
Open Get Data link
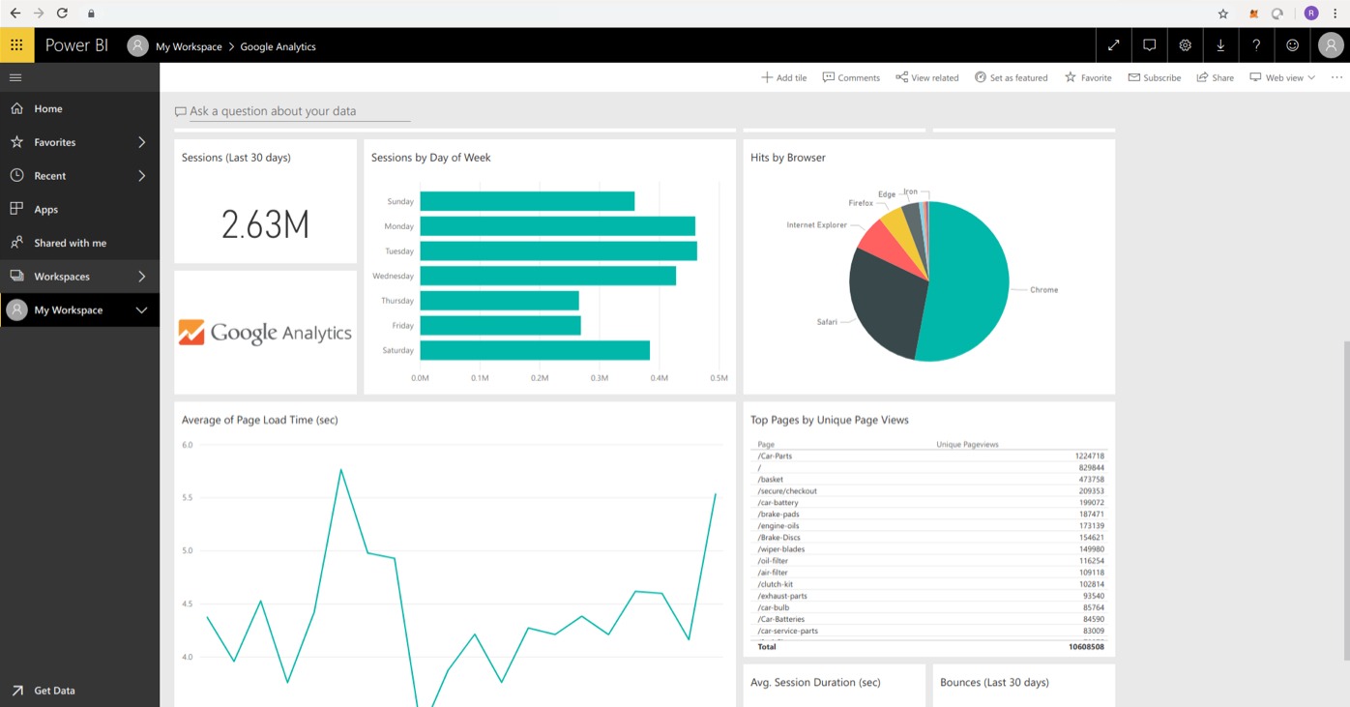(x=54, y=691)
